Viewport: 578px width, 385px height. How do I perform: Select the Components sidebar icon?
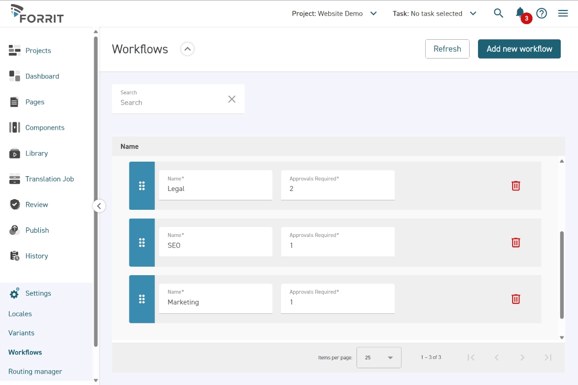coord(14,127)
